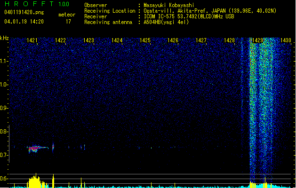Viewport: 296px width, 188px height.
Task: Click observer name Masayuki Kobayashi
Action: 169,5
